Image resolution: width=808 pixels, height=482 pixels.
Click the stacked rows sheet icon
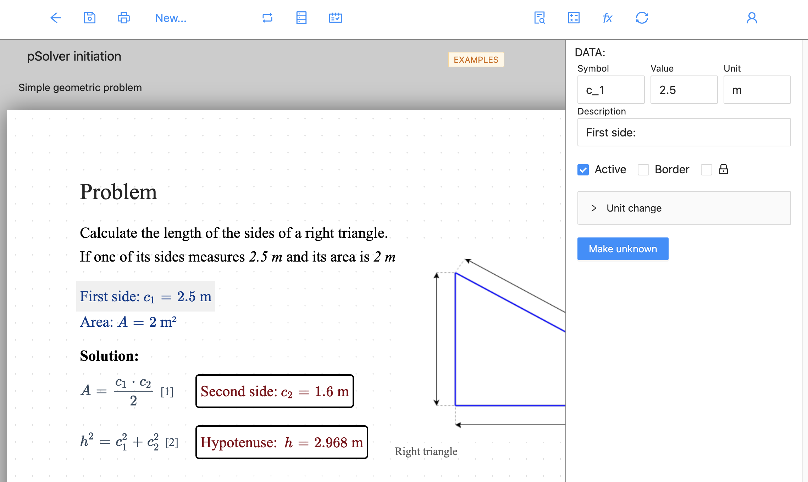point(301,18)
